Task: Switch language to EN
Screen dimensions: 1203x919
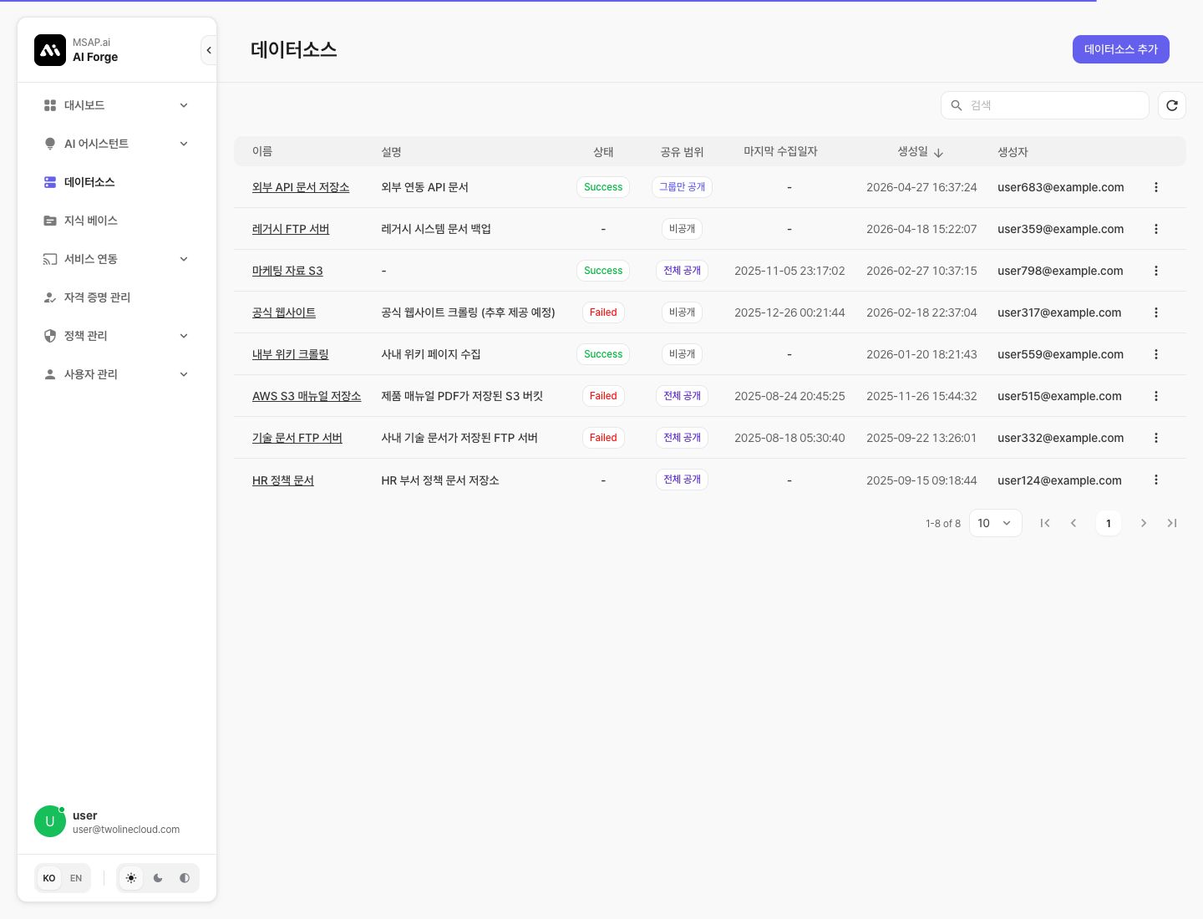Action: click(x=76, y=878)
